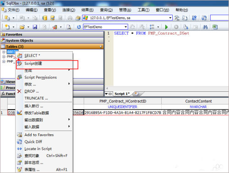Choose Locate in Script in the context menu
This screenshot has height=173, width=229.
point(44,149)
